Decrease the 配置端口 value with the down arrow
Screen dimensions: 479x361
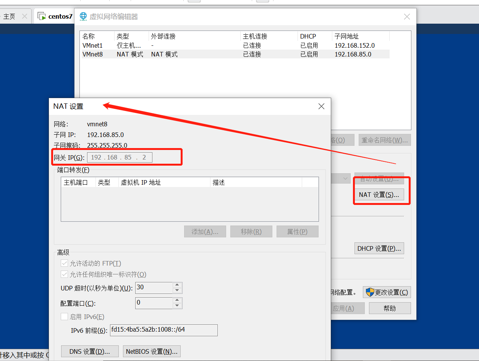(x=177, y=306)
